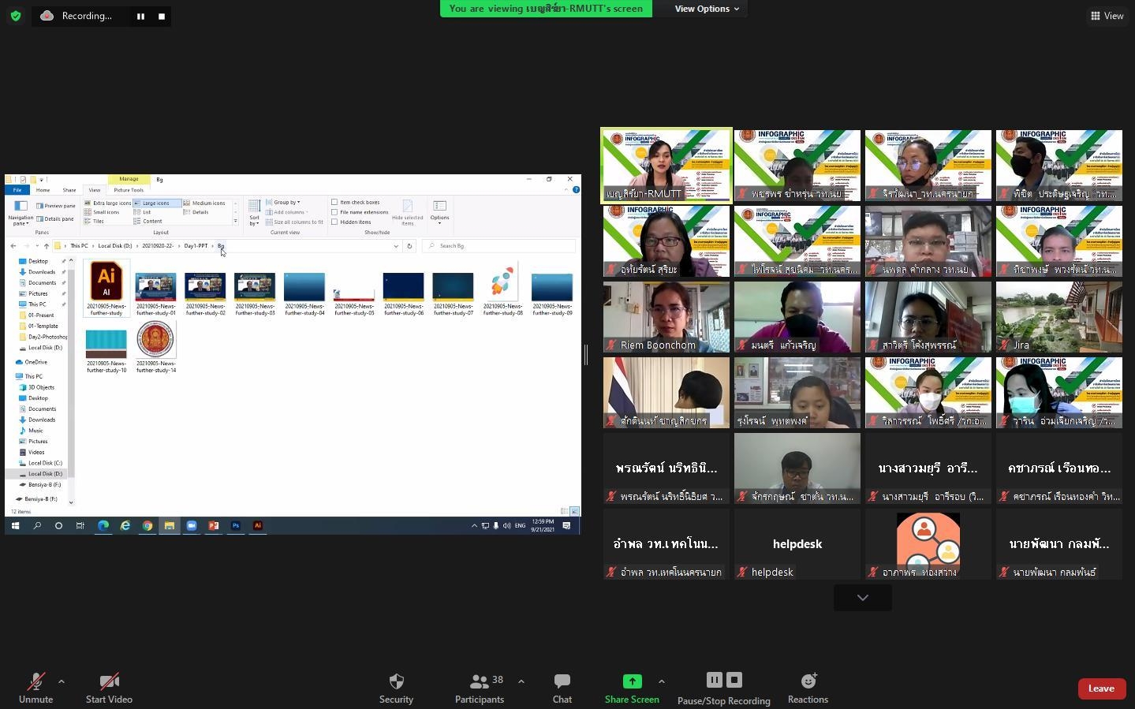Choose Medium icons layout
Viewport: 1135px width, 709px height.
pos(204,203)
